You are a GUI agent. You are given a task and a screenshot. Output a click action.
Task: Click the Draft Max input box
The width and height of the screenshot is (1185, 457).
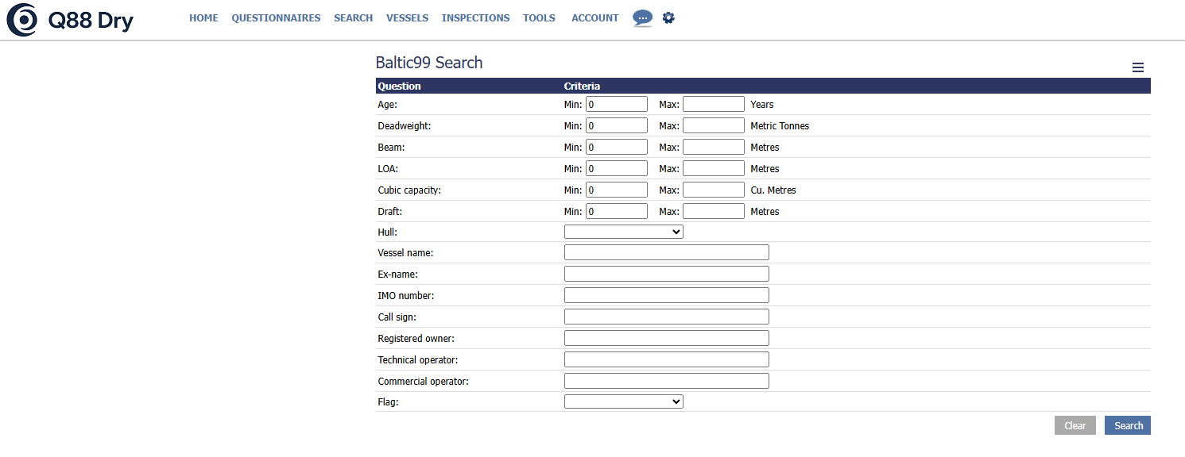tap(713, 211)
